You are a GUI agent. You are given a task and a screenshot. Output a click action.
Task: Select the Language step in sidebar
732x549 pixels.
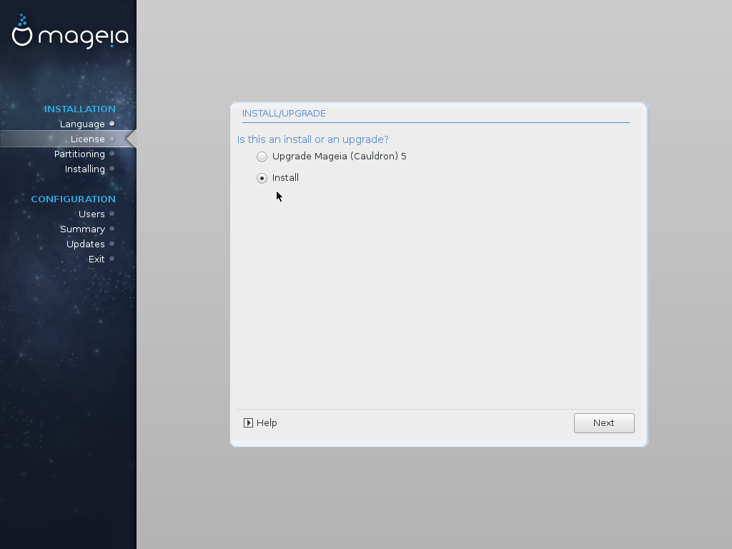click(x=82, y=124)
